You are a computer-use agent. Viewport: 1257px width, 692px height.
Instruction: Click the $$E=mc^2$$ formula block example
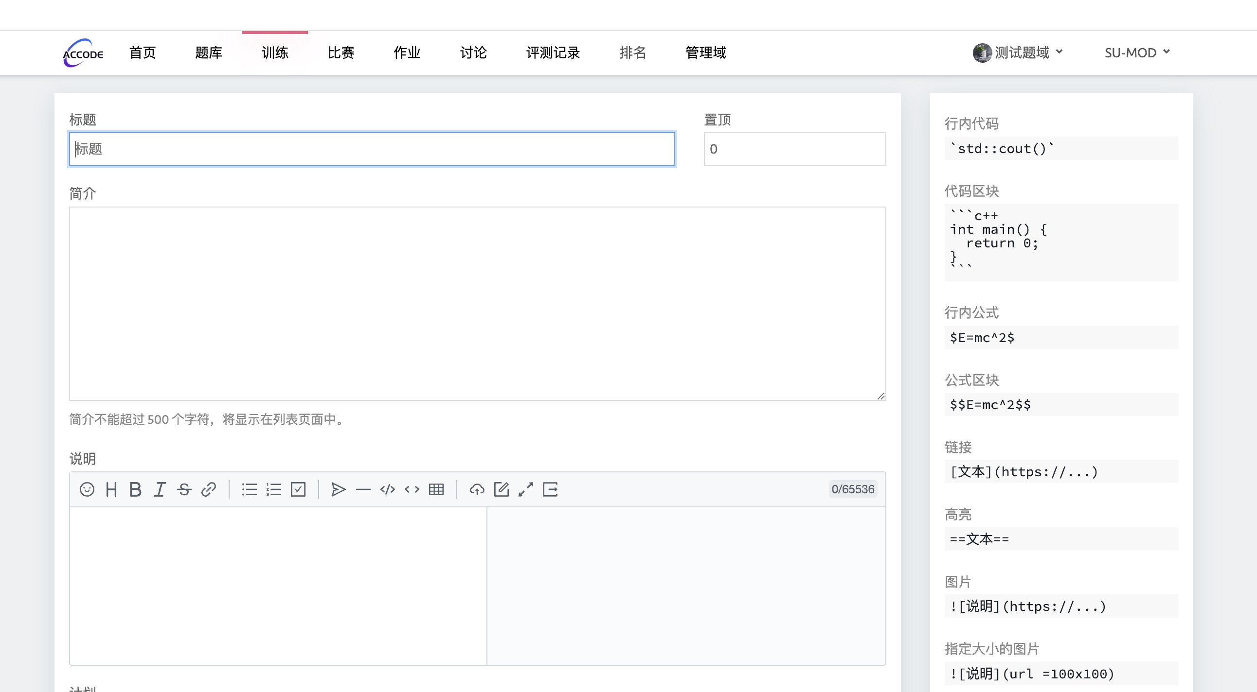click(x=1061, y=404)
